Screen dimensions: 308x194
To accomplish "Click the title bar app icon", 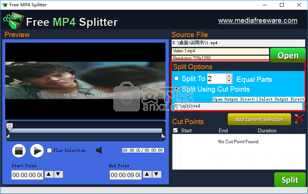I will (5, 5).
